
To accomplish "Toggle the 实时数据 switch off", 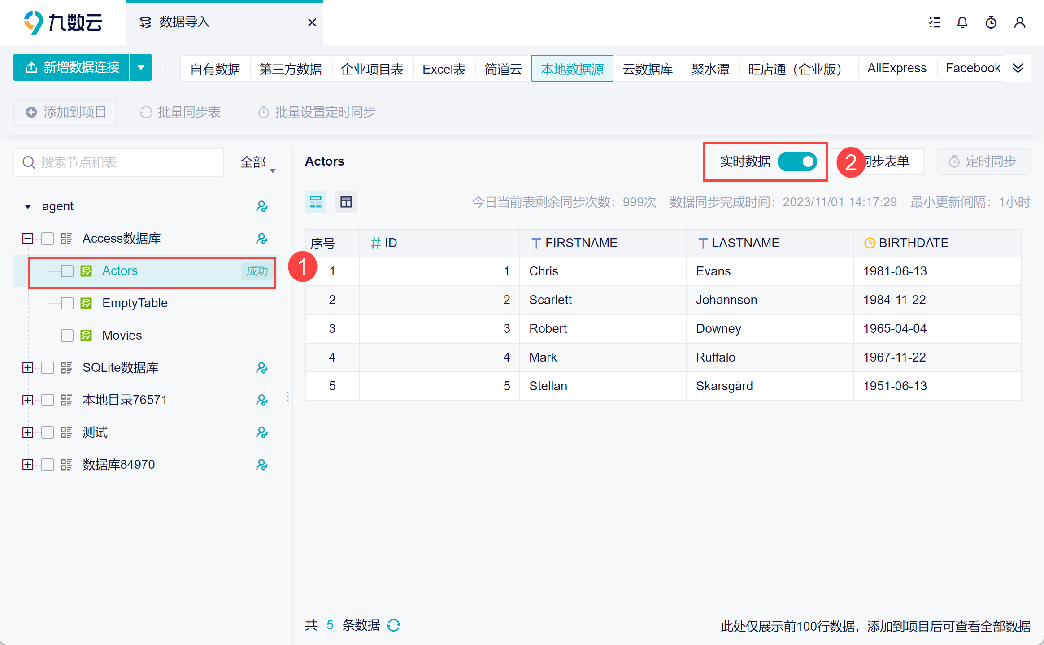I will [x=797, y=161].
